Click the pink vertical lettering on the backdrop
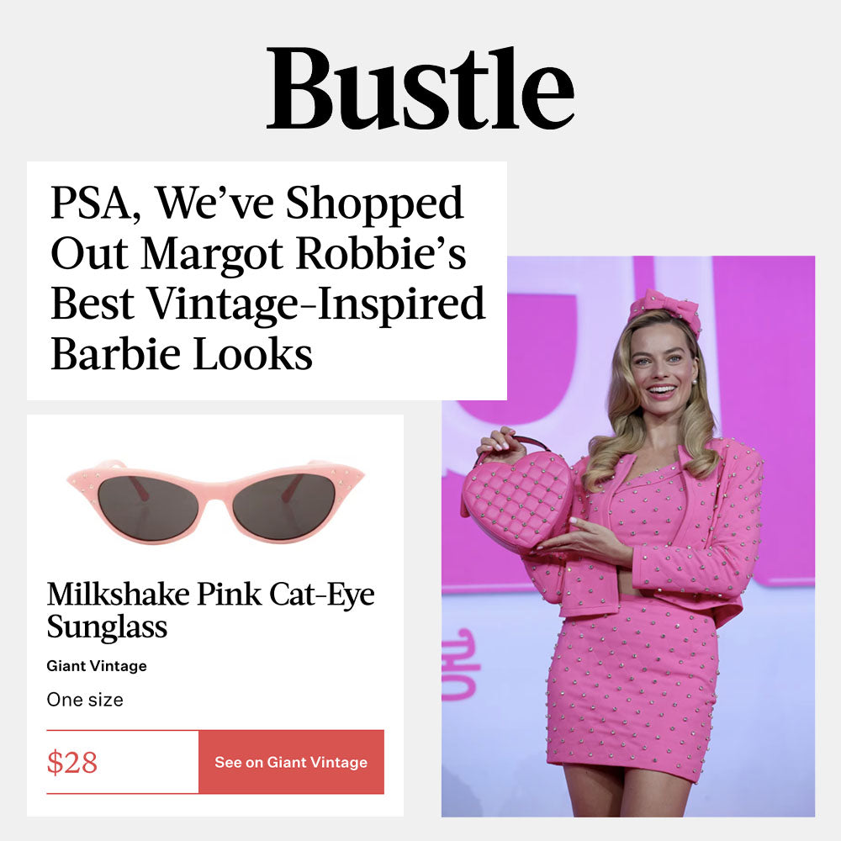The image size is (841, 841). (460, 665)
